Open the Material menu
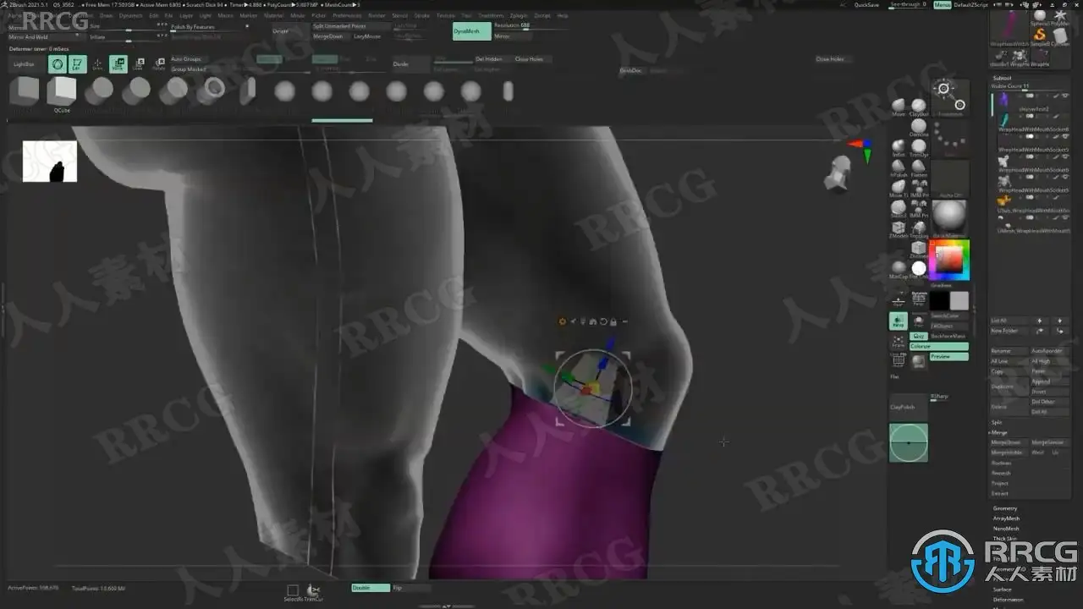The height and width of the screenshot is (609, 1083). pyautogui.click(x=274, y=15)
